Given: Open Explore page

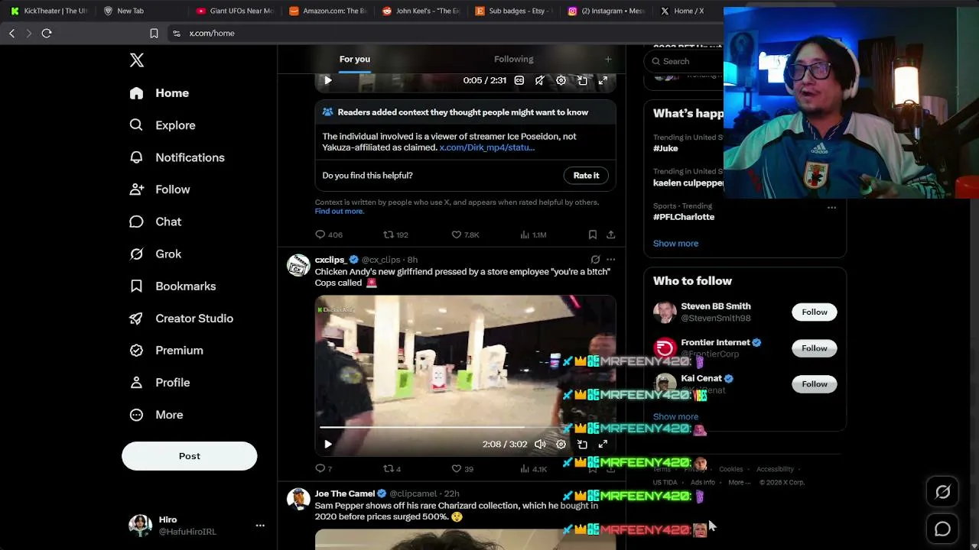Looking at the screenshot, I should 162,125.
